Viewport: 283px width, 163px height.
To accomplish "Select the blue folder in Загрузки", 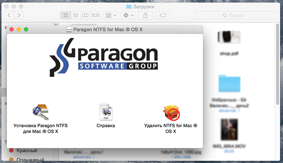I will tap(229, 83).
